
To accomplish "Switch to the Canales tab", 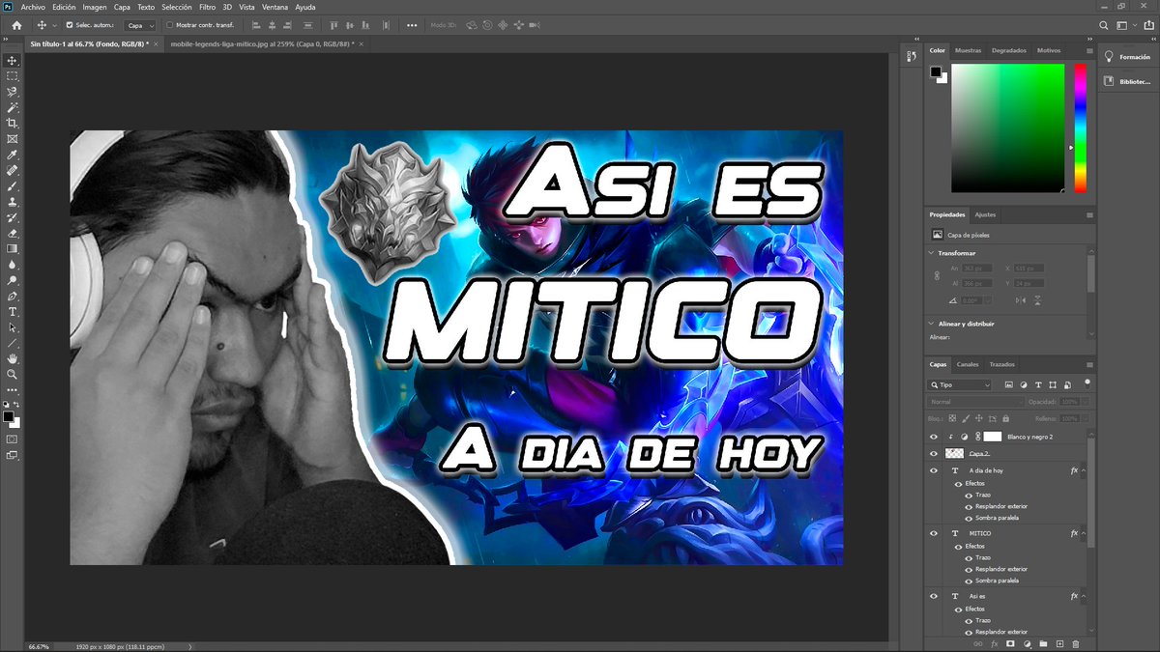I will click(x=968, y=364).
